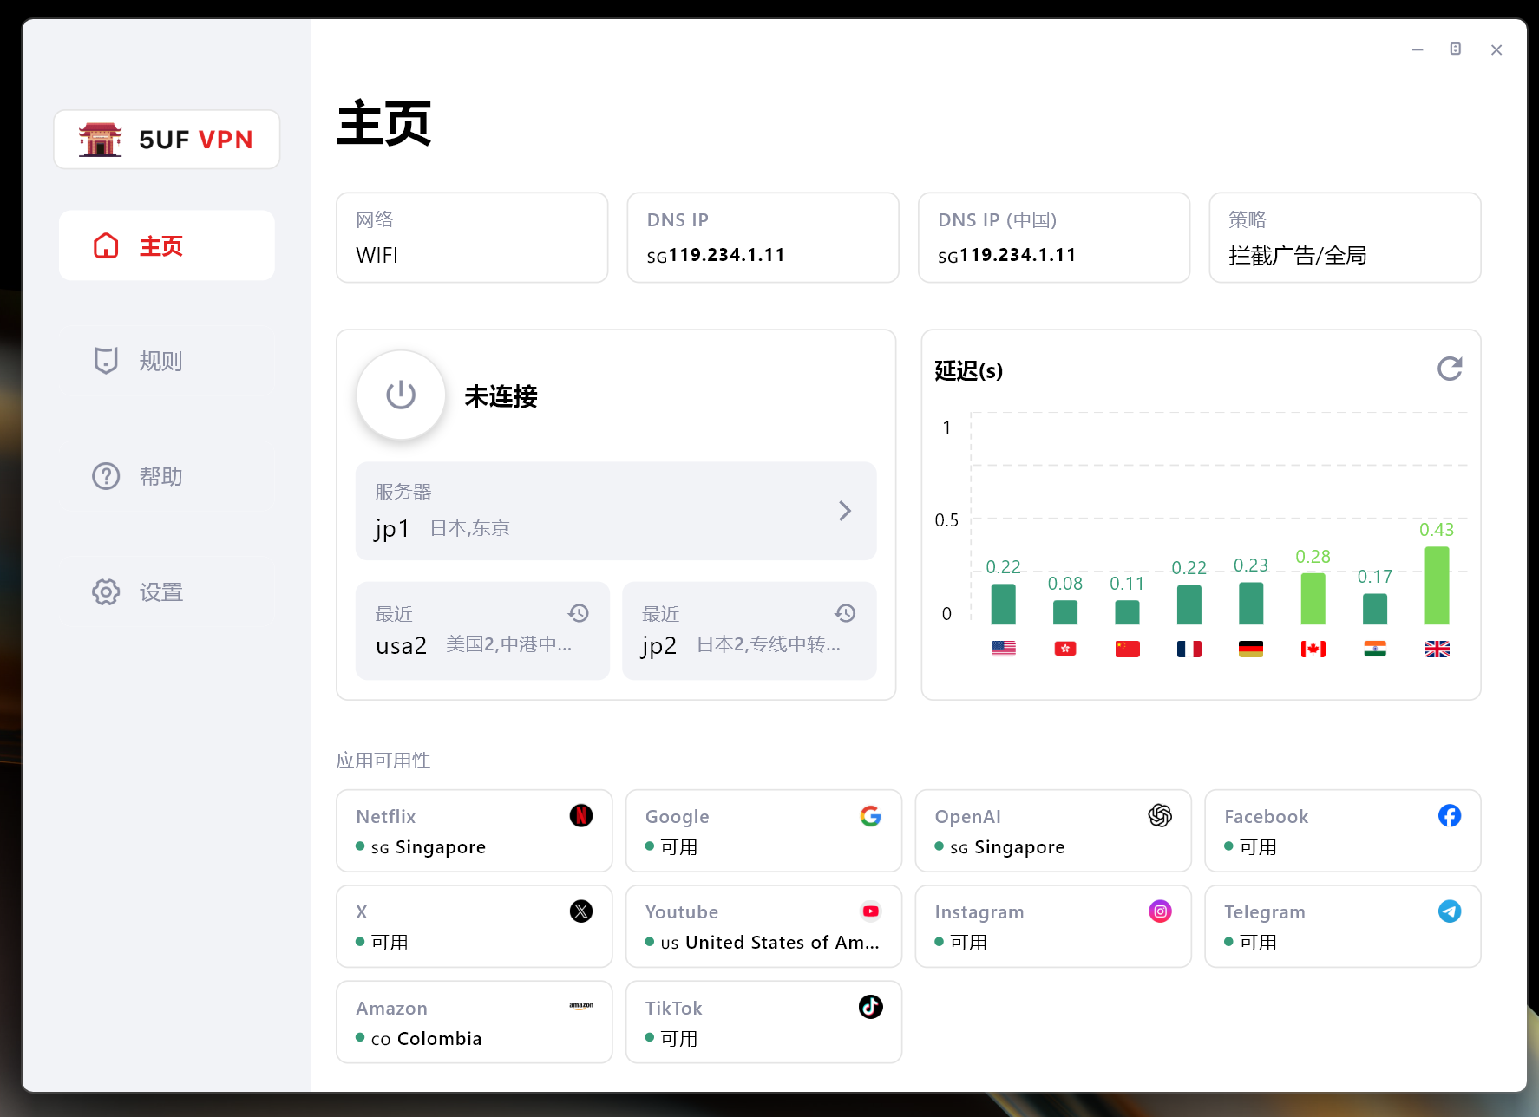Select the 主页 home tab
Viewport: 1539px width, 1117px height.
(x=167, y=245)
